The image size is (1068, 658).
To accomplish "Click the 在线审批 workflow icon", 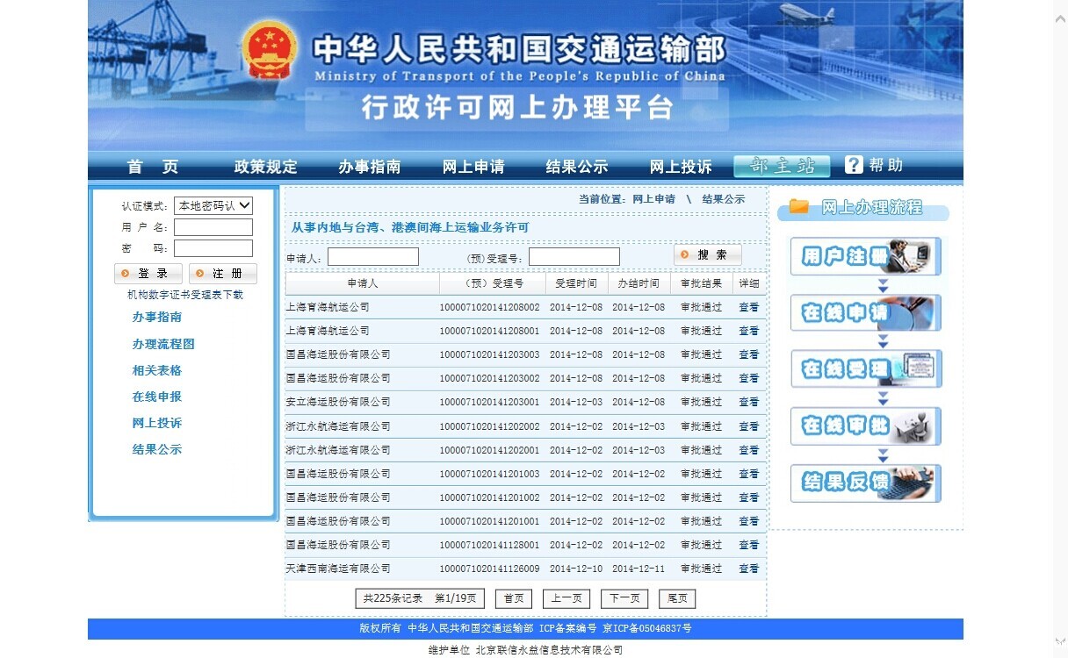I will (x=865, y=426).
